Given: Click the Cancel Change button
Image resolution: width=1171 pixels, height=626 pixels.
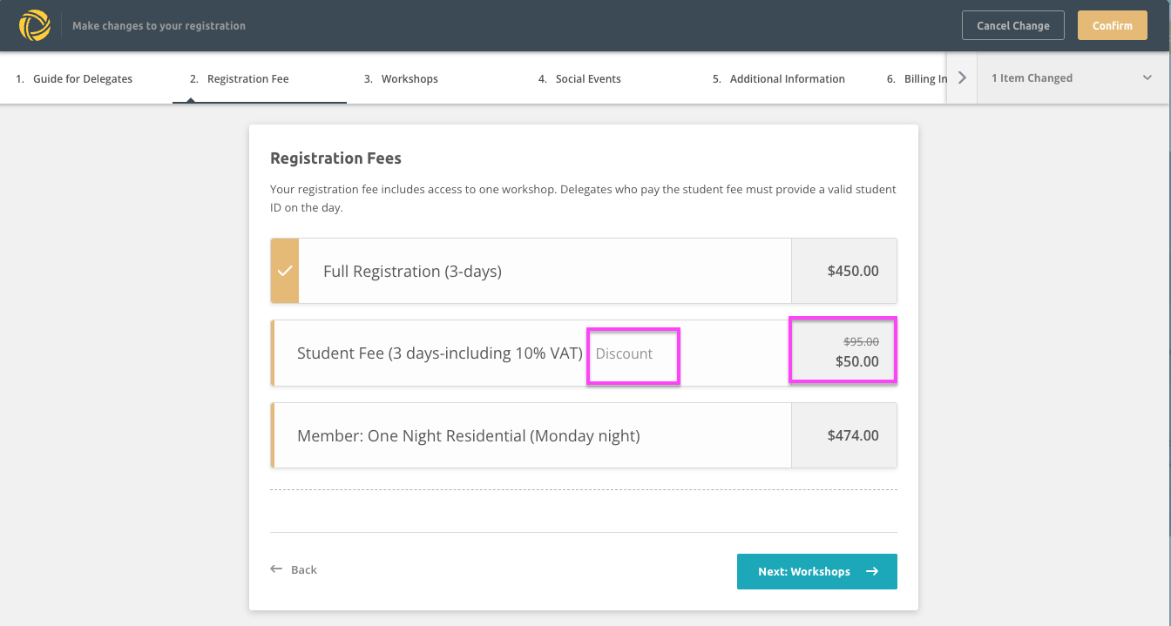Looking at the screenshot, I should (x=1013, y=25).
